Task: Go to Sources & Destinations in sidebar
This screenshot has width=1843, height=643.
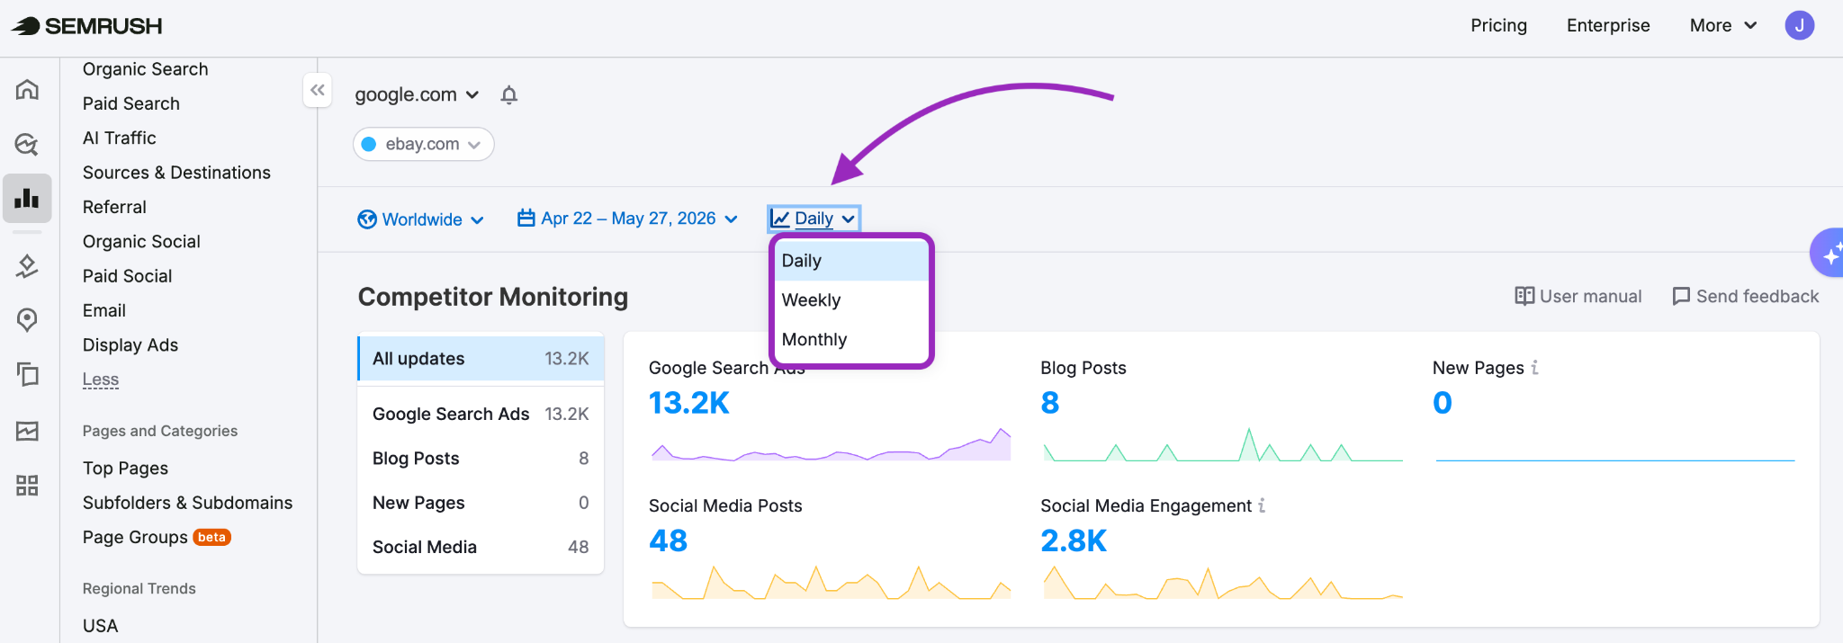Action: click(x=176, y=173)
